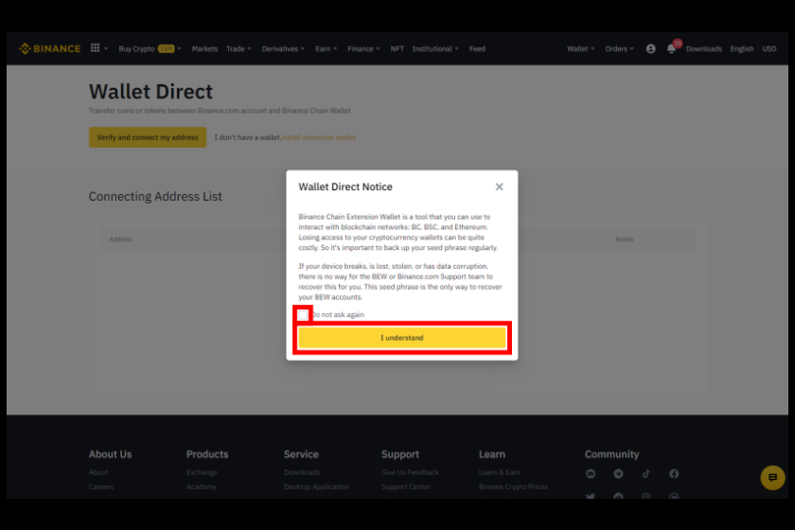
Task: Click the 'Wallet Direct' page heading
Action: [151, 92]
